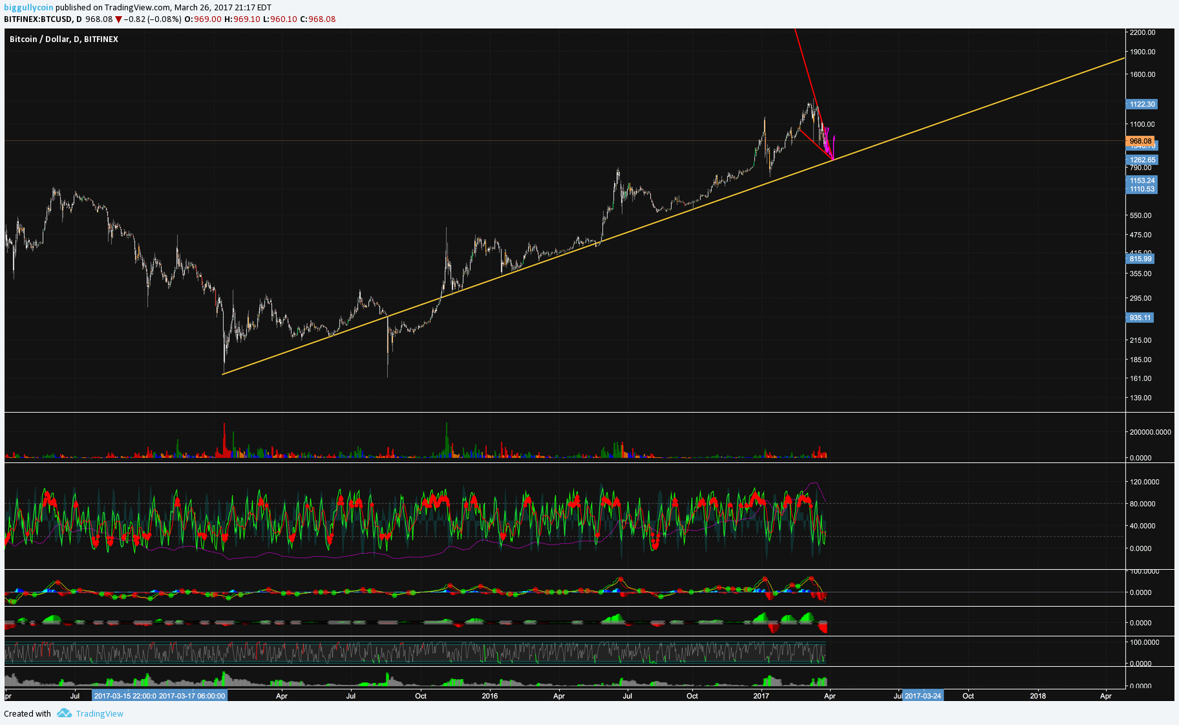Open the TradingView link in footer
The image size is (1179, 725).
(100, 714)
